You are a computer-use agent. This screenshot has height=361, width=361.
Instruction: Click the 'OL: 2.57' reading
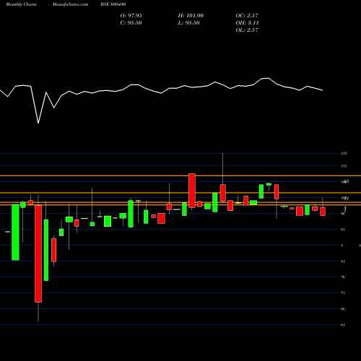coord(247,30)
